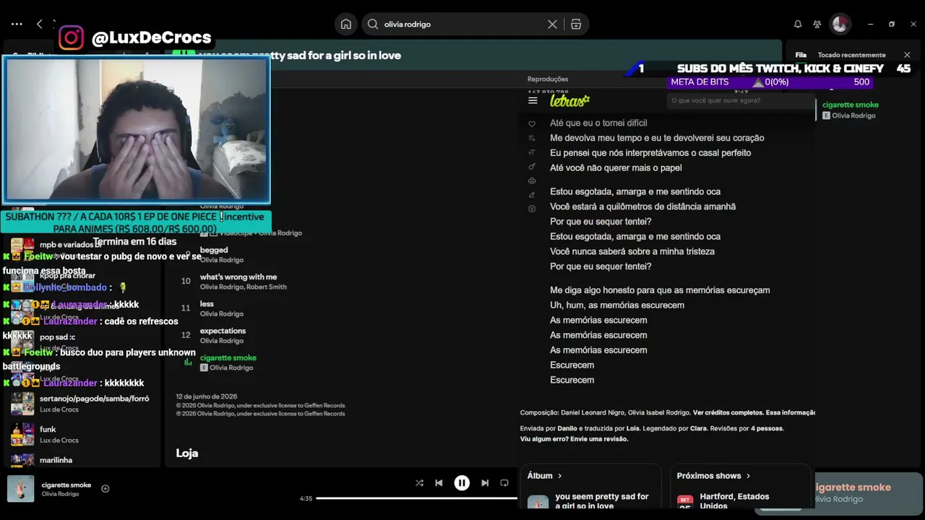Open the funk playlist
The height and width of the screenshot is (520, 925).
pyautogui.click(x=48, y=429)
